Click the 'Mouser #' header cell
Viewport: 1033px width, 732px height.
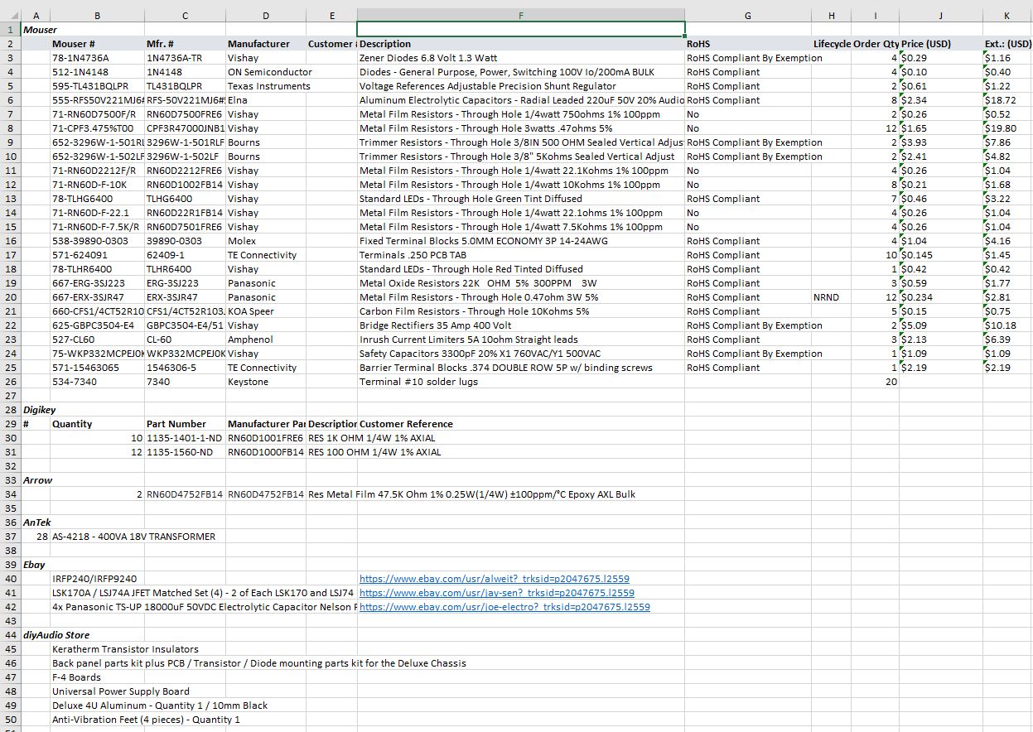98,44
